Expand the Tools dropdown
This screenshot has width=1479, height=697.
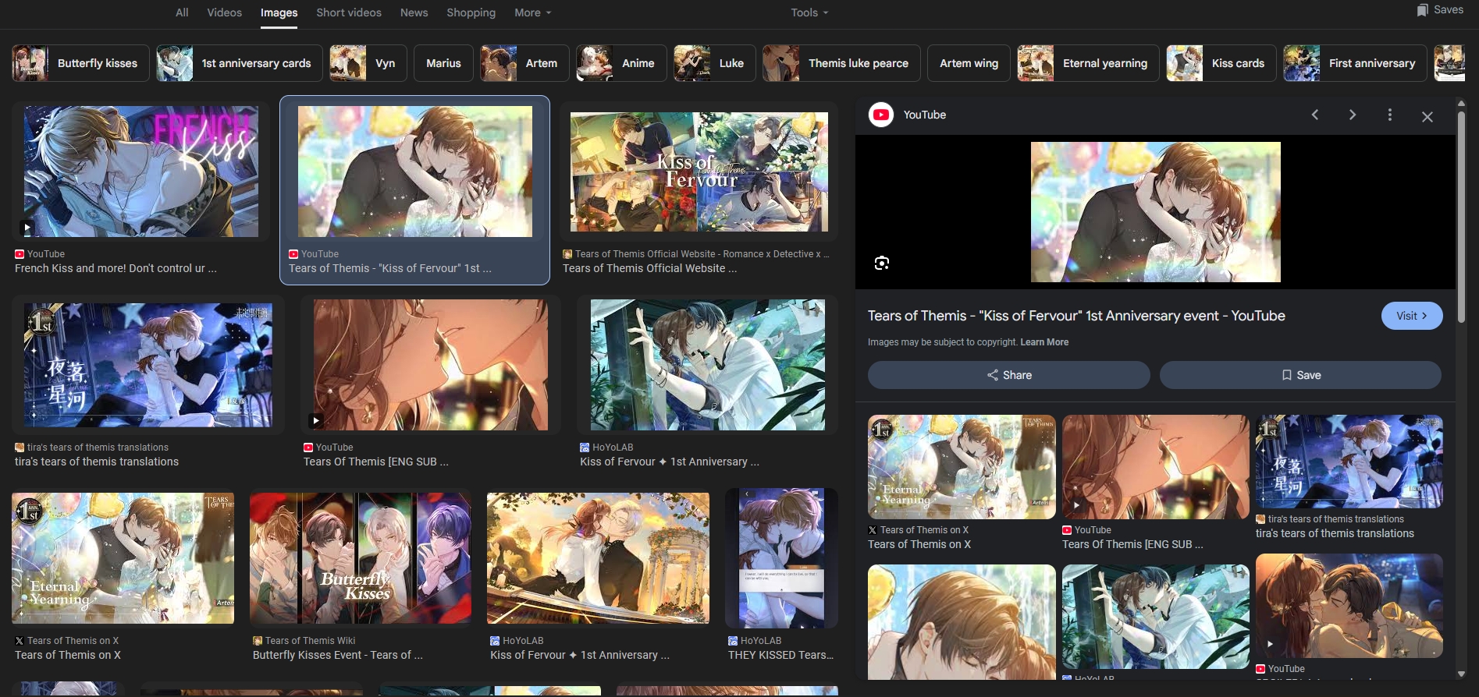point(809,12)
